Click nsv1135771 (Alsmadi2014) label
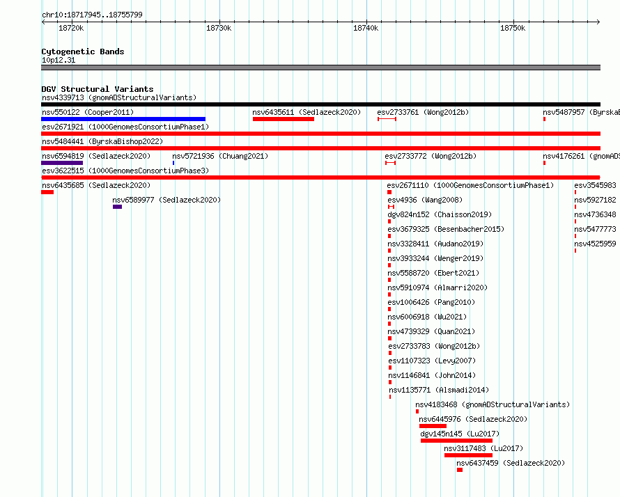The image size is (620, 497). tap(439, 390)
